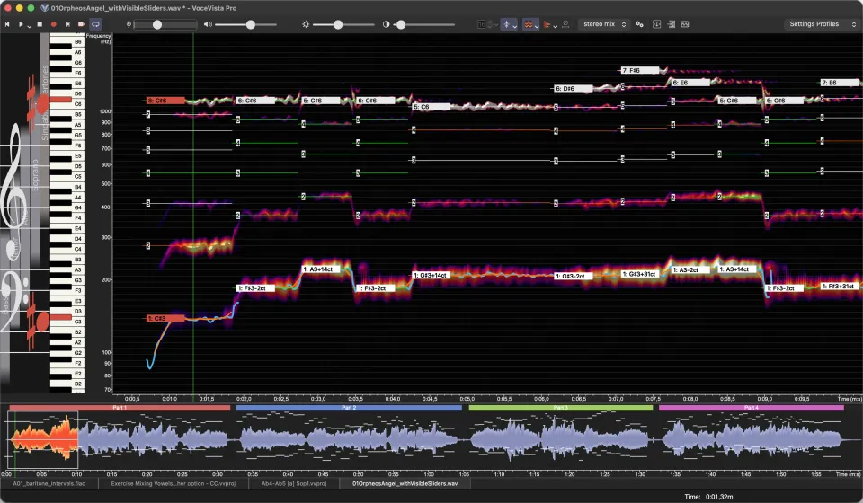The image size is (863, 503).
Task: Jump to start with the rewind button
Action: coord(7,24)
